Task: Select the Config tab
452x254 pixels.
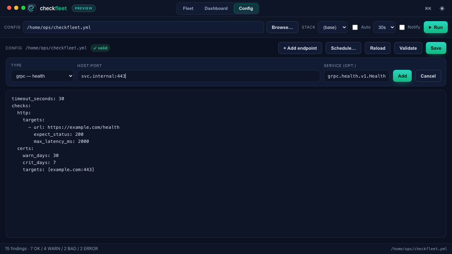Action: pos(246,8)
